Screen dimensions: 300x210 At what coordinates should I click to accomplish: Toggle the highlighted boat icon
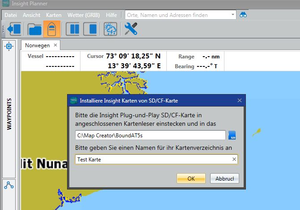click(52, 29)
